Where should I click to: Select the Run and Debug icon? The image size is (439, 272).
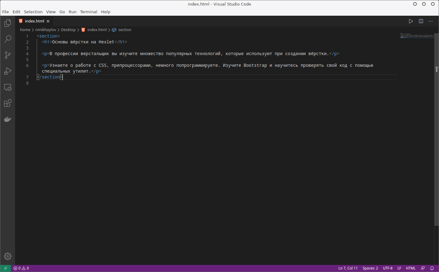click(x=7, y=71)
